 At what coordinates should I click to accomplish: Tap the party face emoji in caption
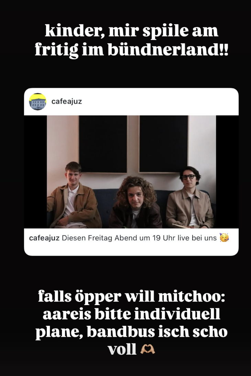tap(224, 237)
